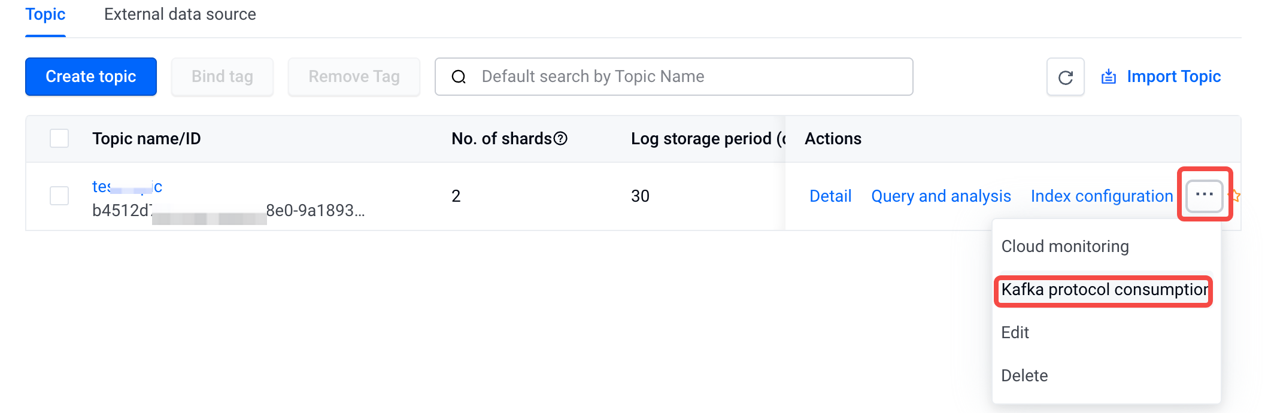Open Query and analysis link

941,196
